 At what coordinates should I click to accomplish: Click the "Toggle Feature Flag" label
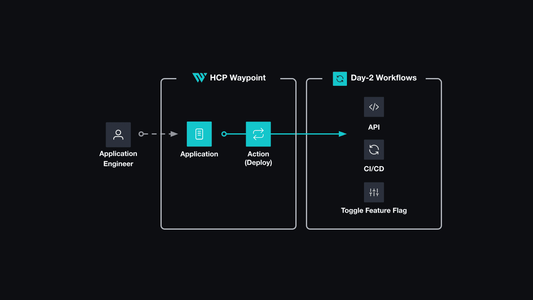coord(374,211)
